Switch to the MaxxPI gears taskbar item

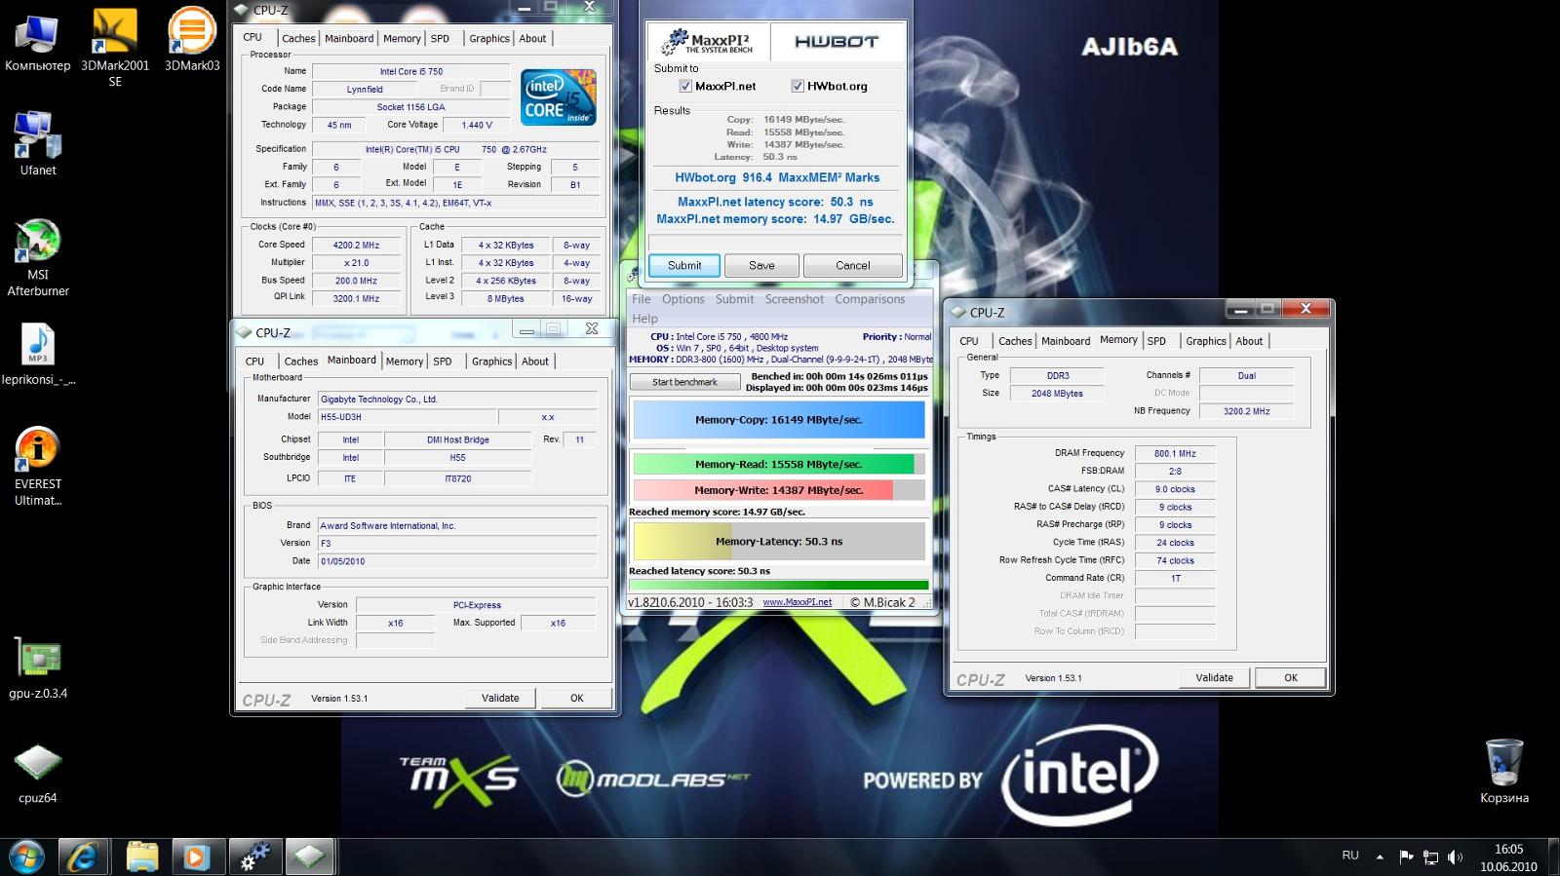pos(254,857)
